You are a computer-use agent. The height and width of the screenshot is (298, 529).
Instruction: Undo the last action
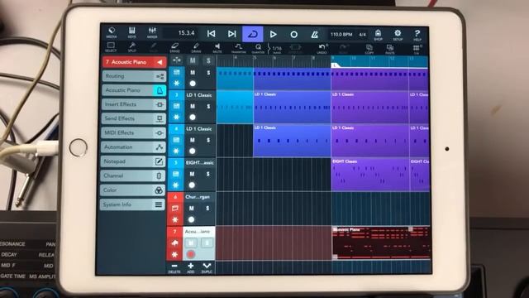coord(322,49)
